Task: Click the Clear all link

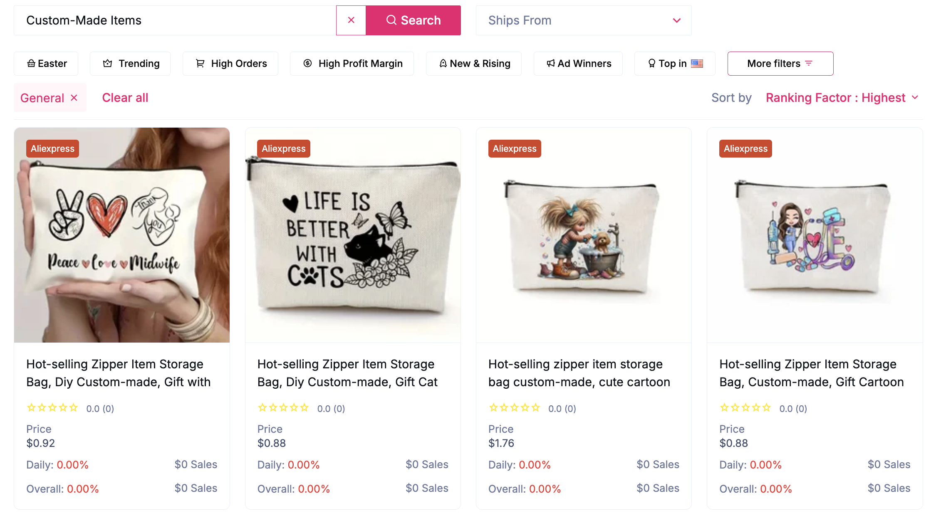Action: 125,98
